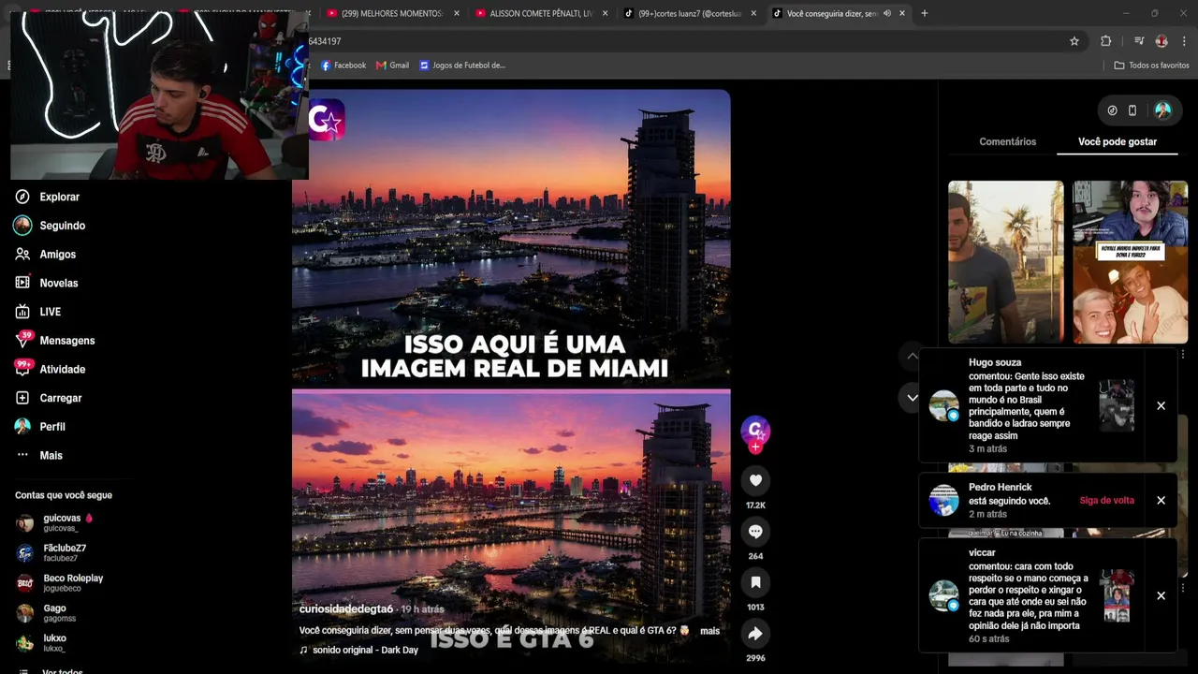Open the curiosidadedegta6 creator profile link

(x=346, y=609)
